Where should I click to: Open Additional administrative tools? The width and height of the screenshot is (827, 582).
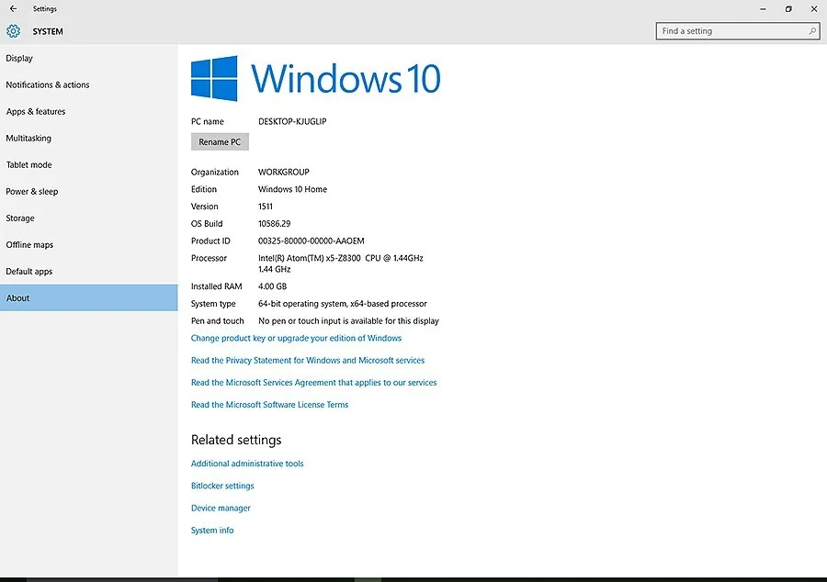click(x=247, y=464)
